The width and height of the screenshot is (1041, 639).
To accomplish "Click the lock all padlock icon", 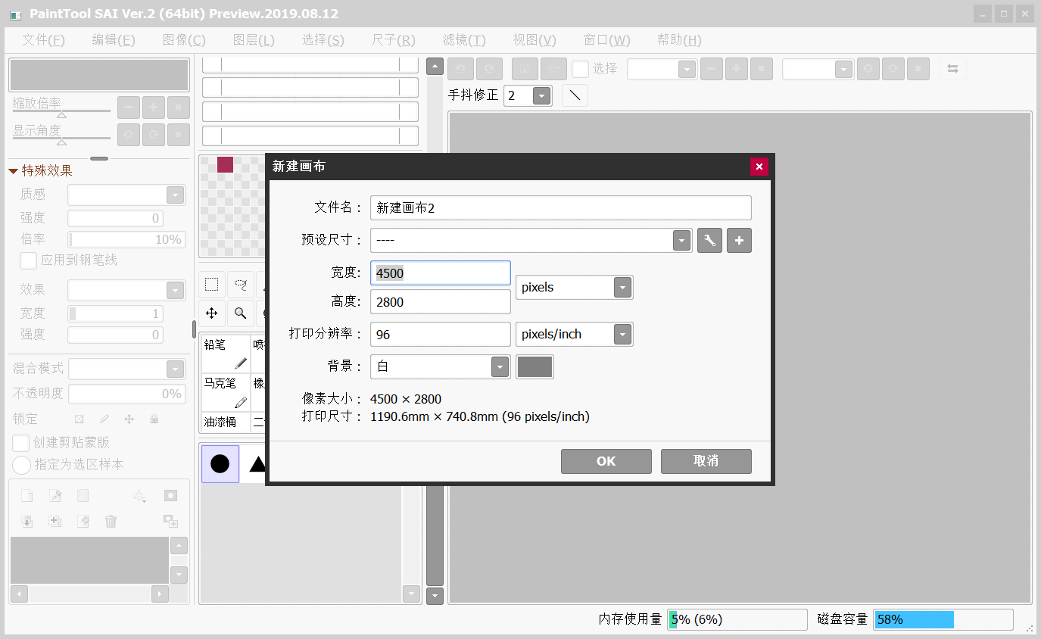I will [x=154, y=419].
